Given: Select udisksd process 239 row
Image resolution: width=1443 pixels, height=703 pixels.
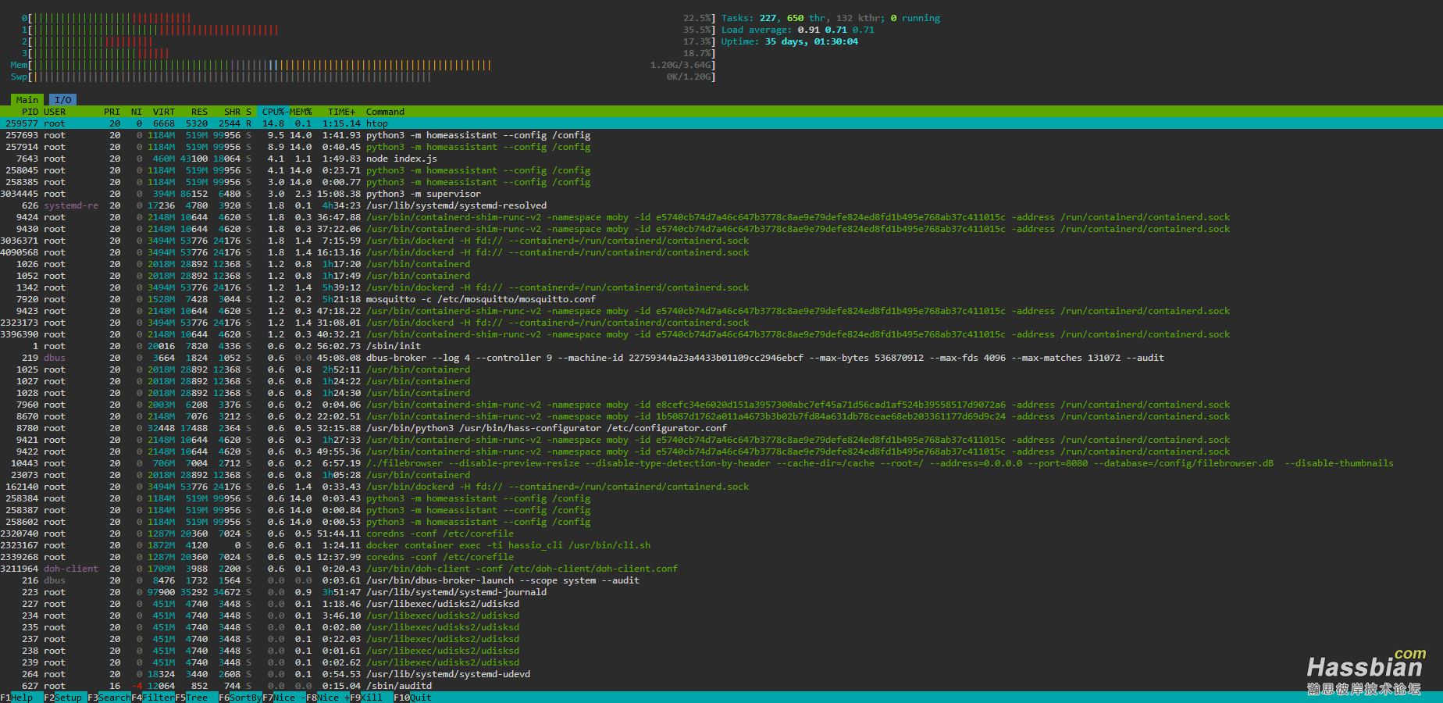Looking at the screenshot, I should pos(721,662).
